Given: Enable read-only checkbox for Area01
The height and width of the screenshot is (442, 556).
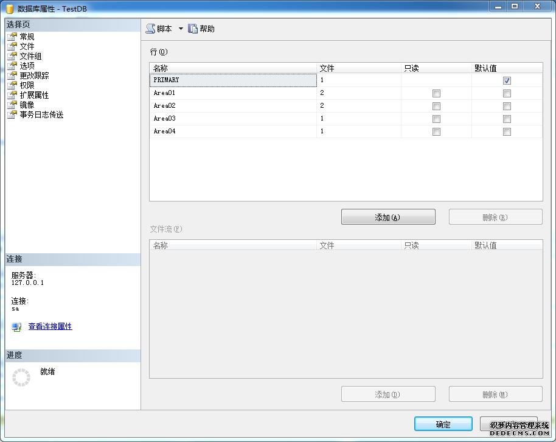Looking at the screenshot, I should point(436,94).
